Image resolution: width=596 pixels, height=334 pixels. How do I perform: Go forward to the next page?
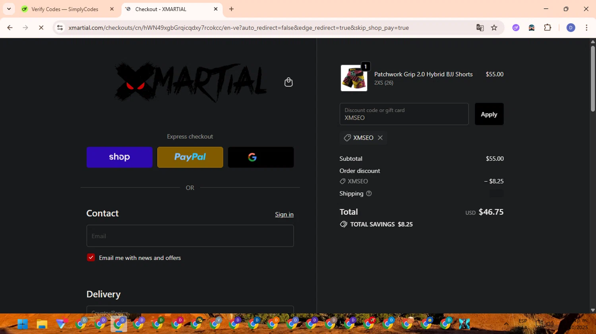25,28
